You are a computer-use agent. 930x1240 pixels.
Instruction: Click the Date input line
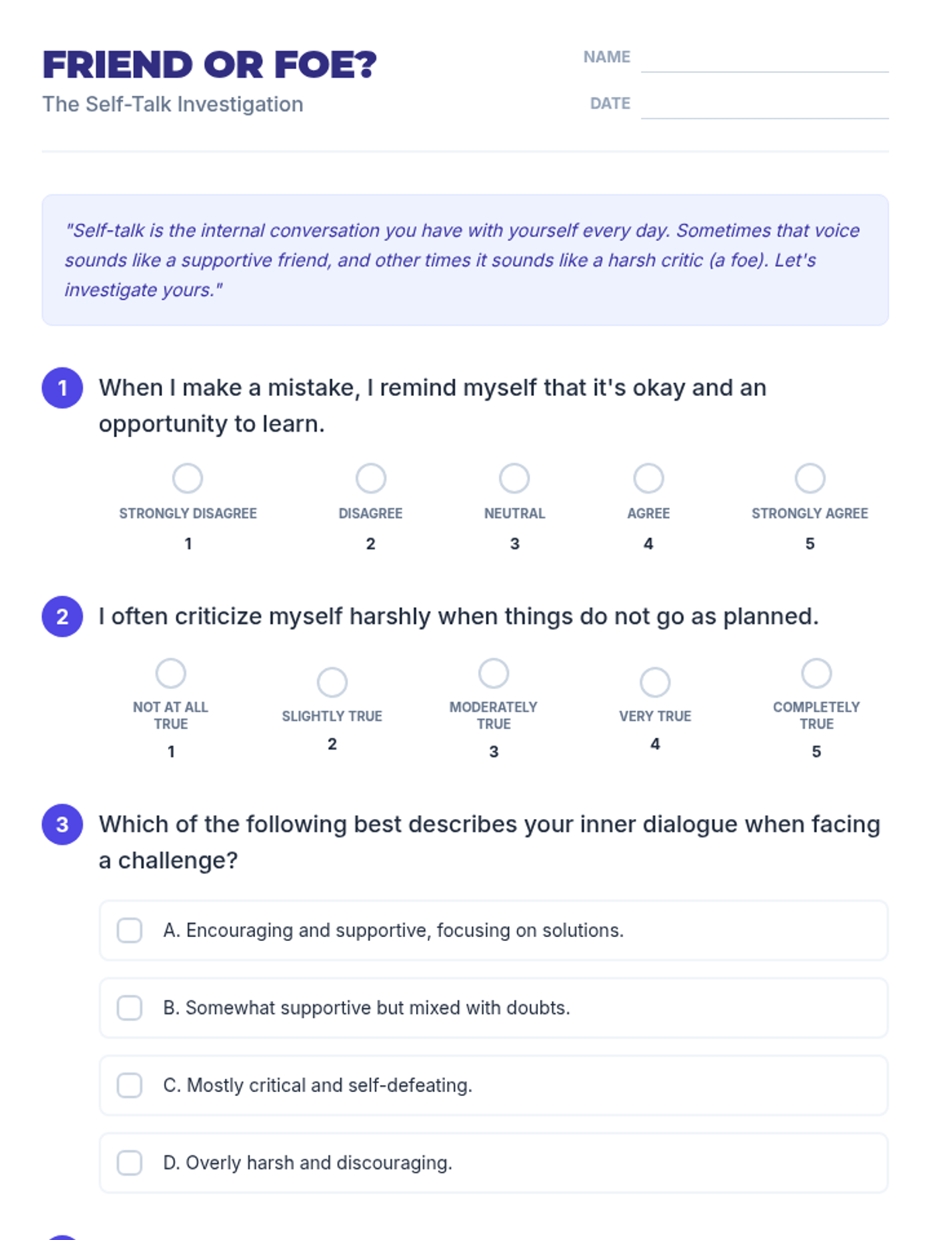point(764,104)
